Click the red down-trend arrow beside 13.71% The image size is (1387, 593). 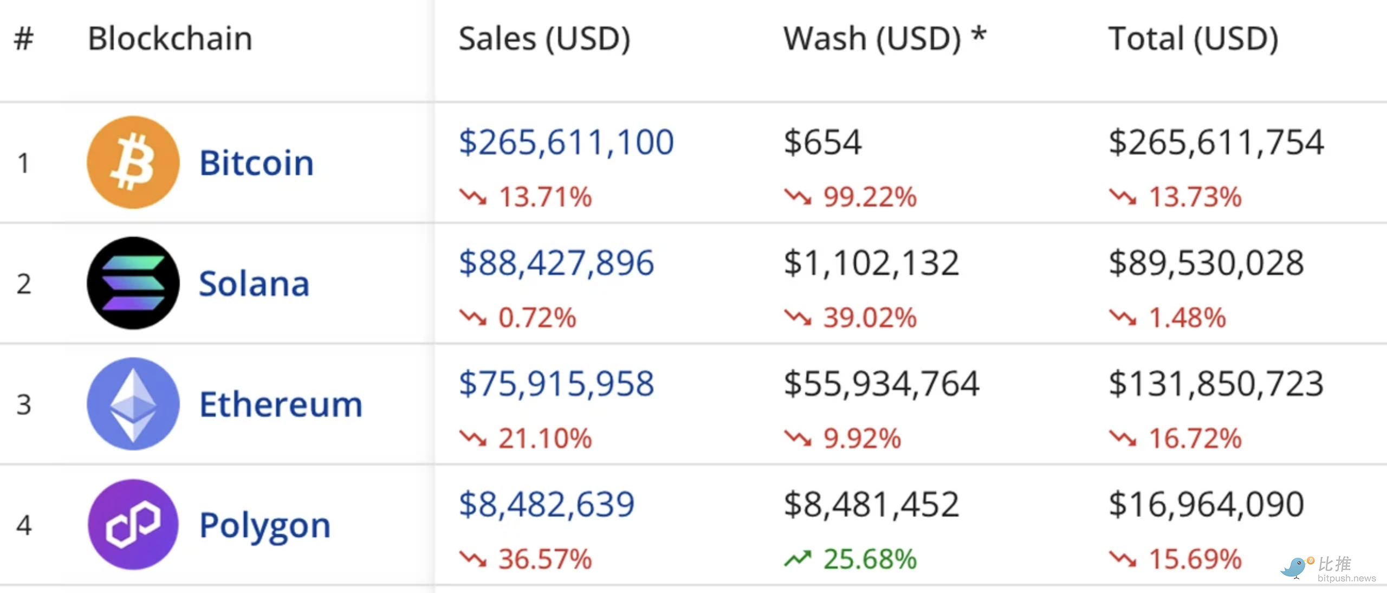point(473,196)
